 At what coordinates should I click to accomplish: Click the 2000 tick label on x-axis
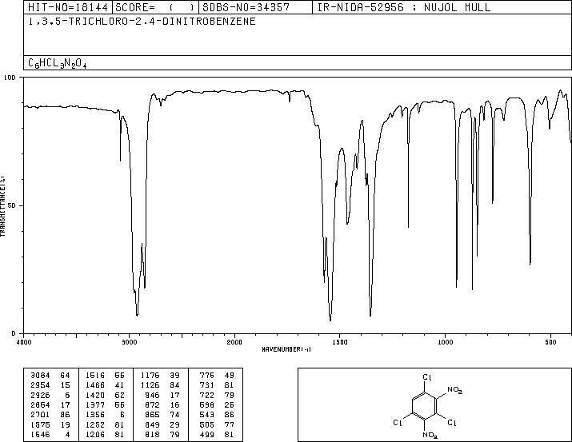click(x=234, y=342)
